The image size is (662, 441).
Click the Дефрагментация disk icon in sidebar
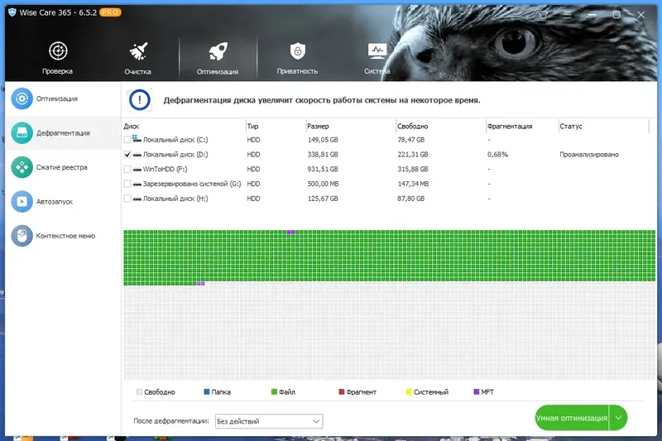coord(22,133)
